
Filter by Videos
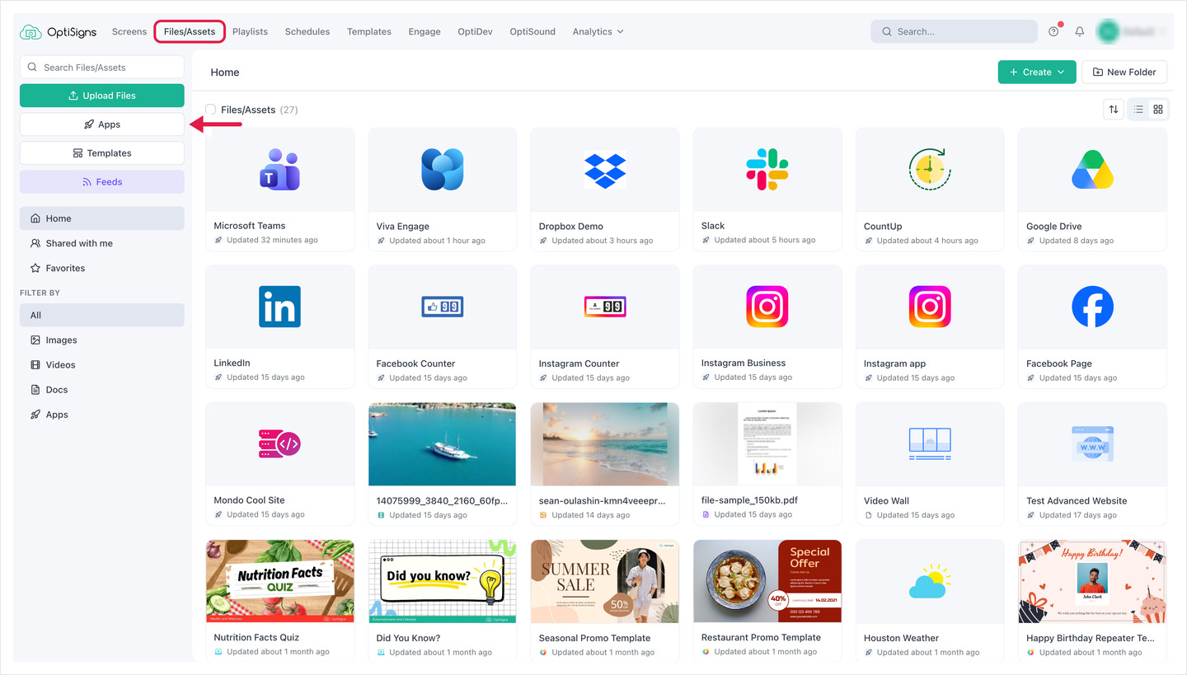[102, 364]
